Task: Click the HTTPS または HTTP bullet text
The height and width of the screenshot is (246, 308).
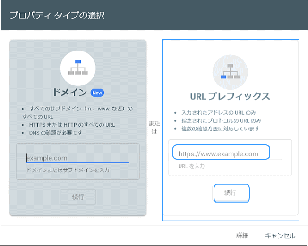Action: pos(71,125)
